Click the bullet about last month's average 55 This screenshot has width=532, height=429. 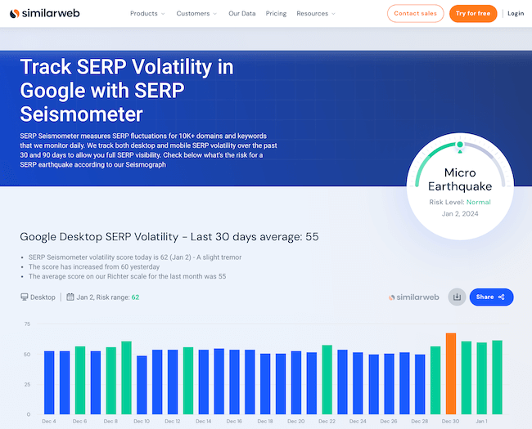pyautogui.click(x=127, y=276)
